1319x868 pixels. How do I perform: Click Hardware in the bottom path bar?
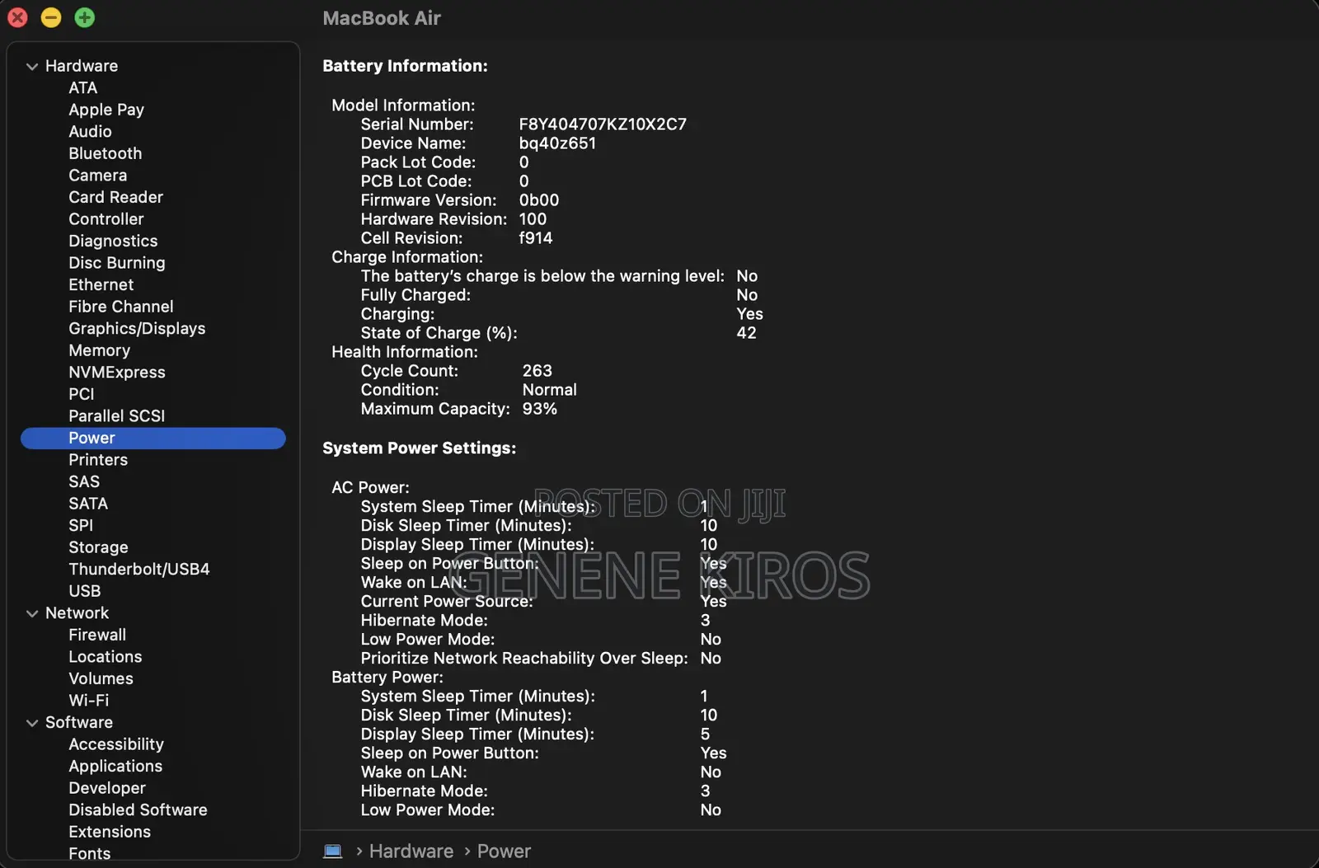point(411,852)
